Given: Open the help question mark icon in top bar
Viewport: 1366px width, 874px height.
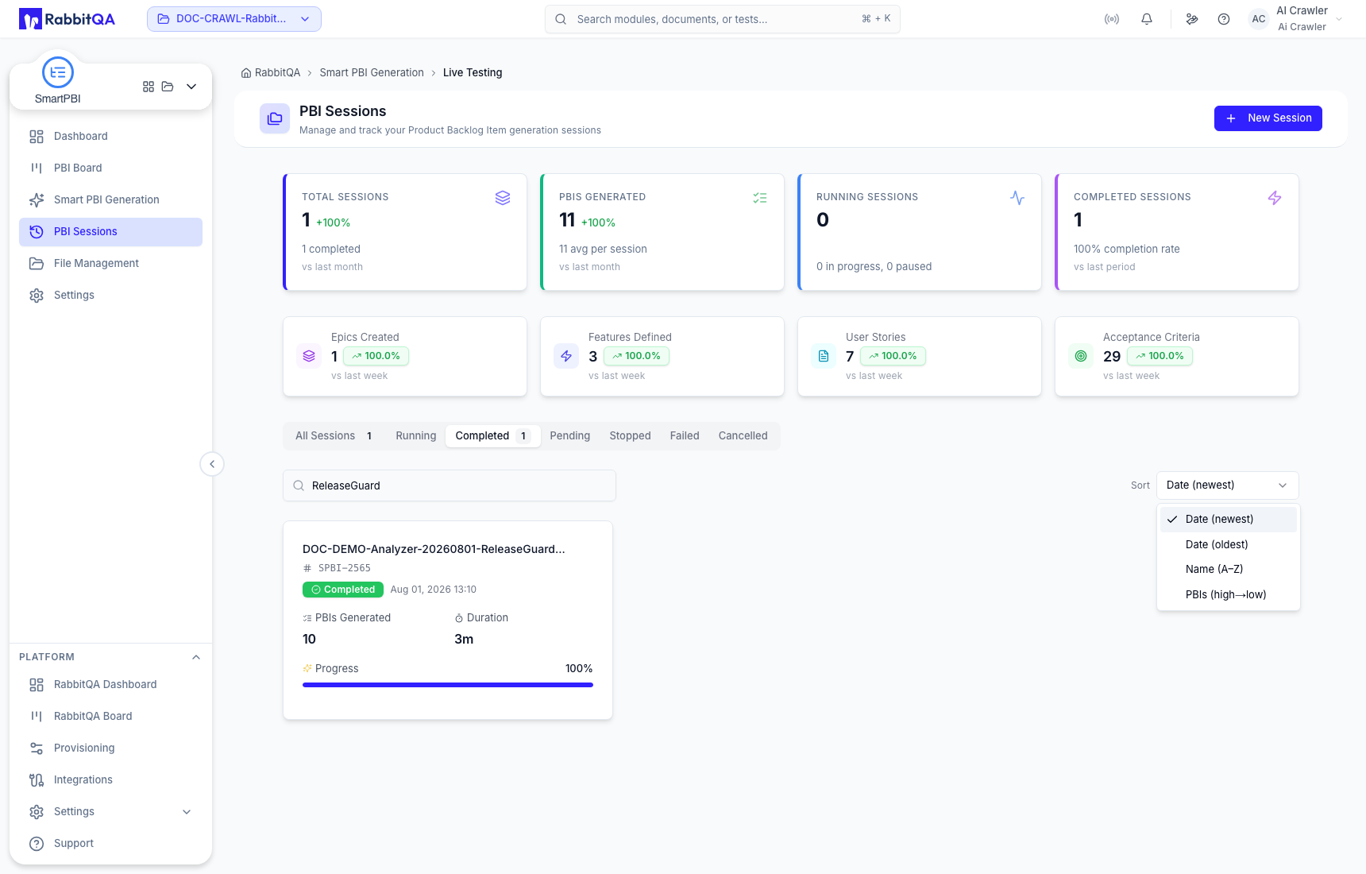Looking at the screenshot, I should coord(1224,19).
